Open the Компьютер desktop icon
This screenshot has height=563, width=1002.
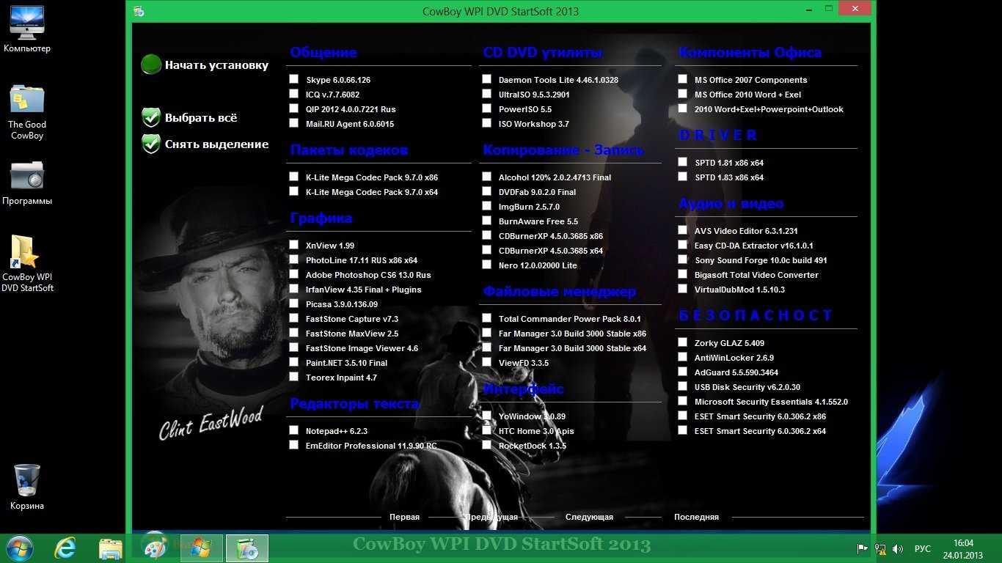27,30
